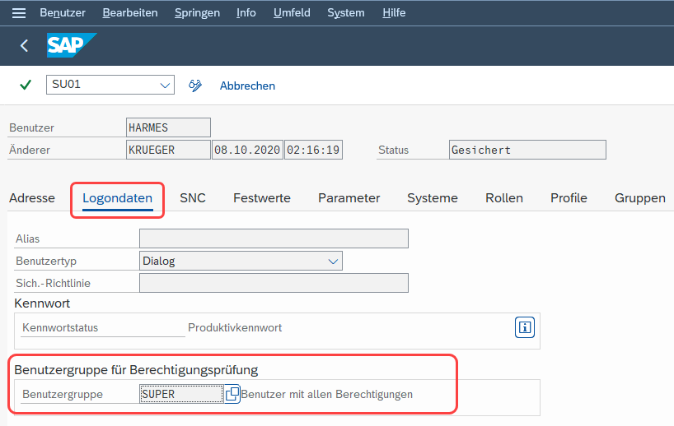Image resolution: width=674 pixels, height=426 pixels.
Task: Select the Logondaten tab
Action: pyautogui.click(x=117, y=198)
